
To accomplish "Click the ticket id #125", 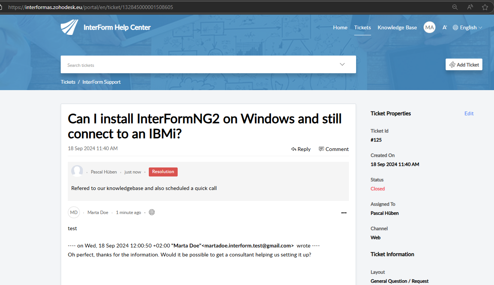I will [376, 140].
